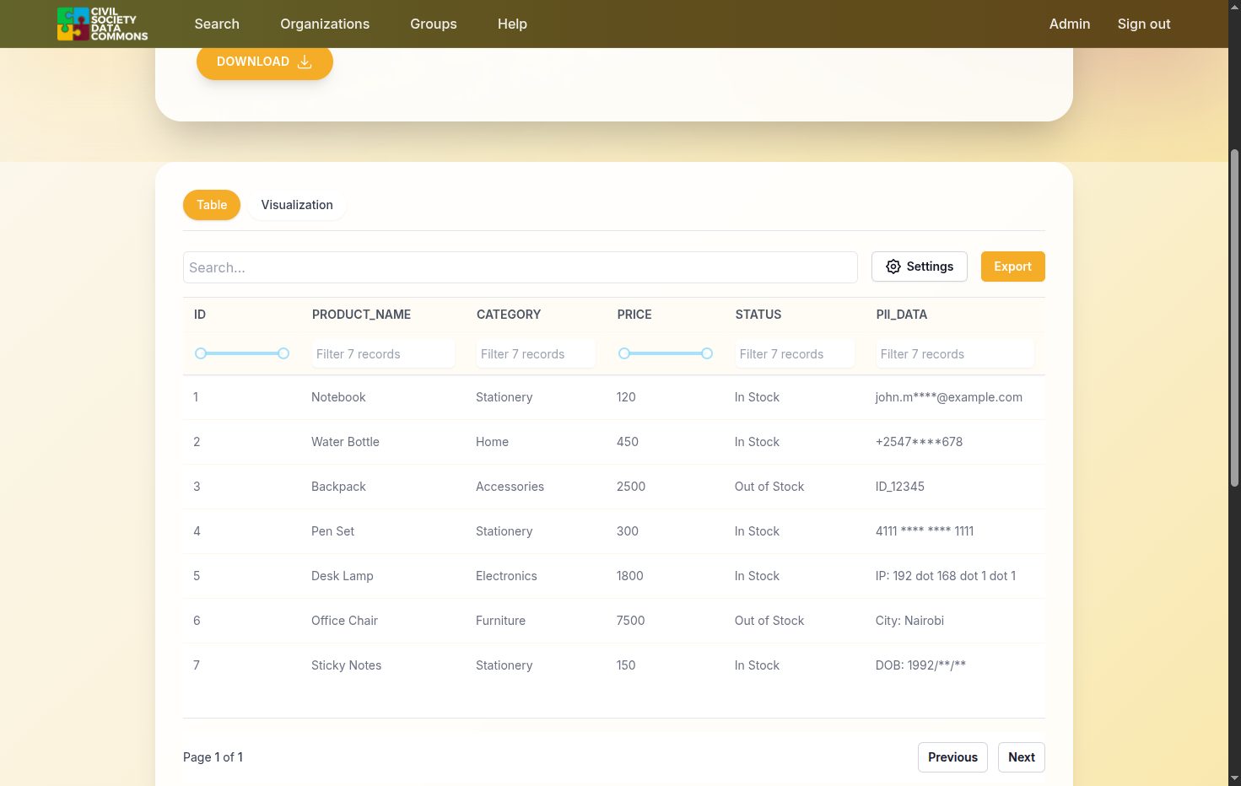Select the Table tab
Viewport: 1241px width, 786px height.
[212, 205]
